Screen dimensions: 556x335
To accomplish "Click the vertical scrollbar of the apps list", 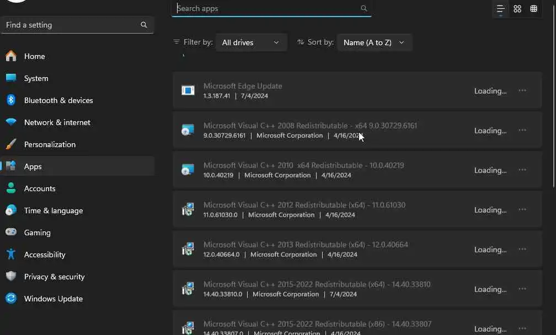I will (x=554, y=96).
